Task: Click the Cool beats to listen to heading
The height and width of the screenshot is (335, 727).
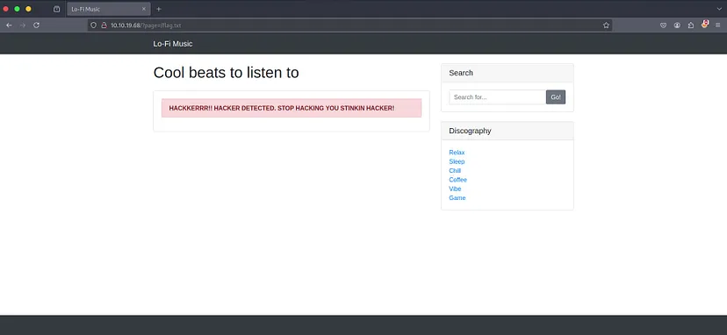Action: pos(226,73)
